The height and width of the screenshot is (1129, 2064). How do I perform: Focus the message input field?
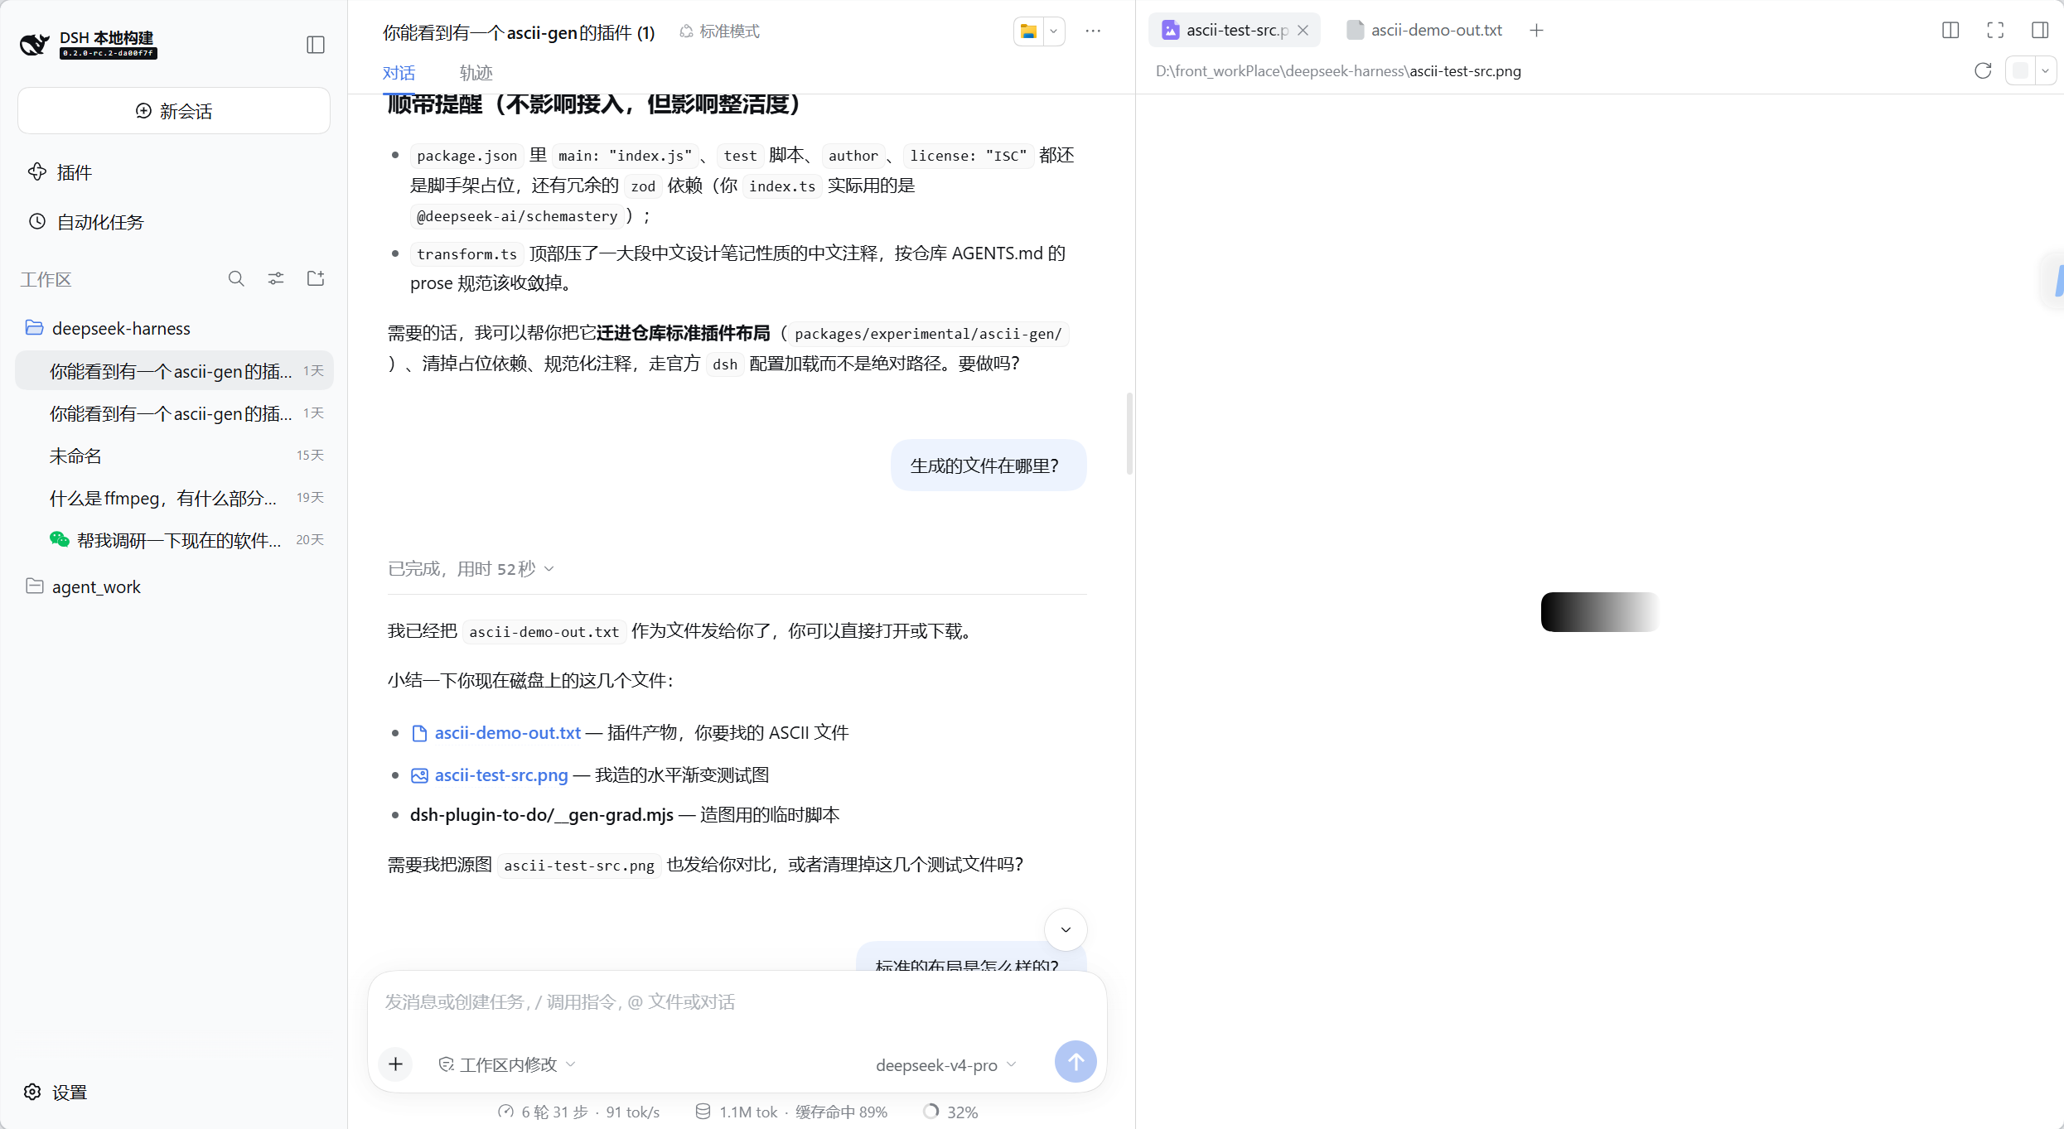[737, 1002]
